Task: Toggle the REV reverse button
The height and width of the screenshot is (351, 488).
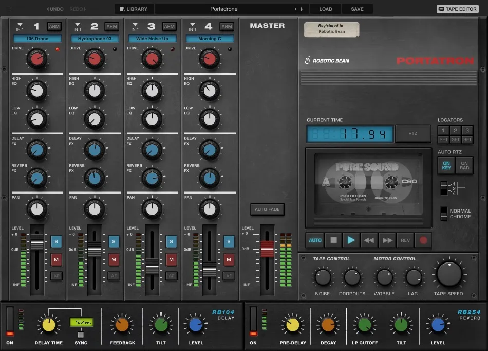Action: click(405, 240)
